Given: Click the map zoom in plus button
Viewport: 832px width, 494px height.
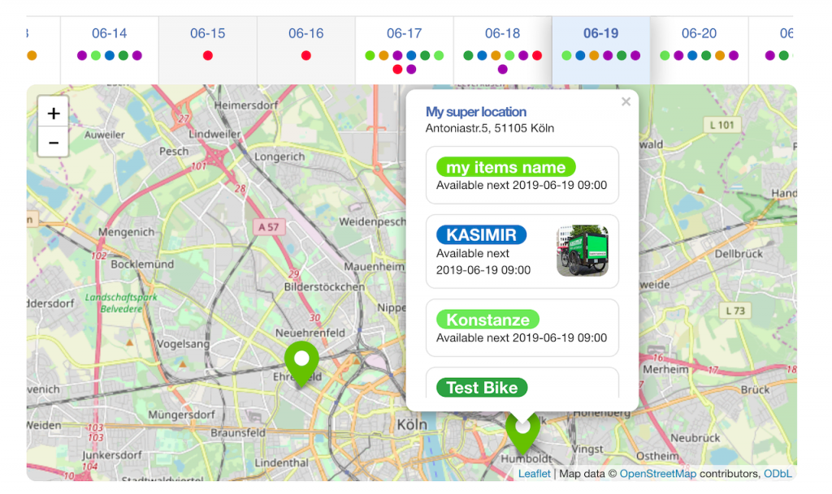Looking at the screenshot, I should point(54,113).
